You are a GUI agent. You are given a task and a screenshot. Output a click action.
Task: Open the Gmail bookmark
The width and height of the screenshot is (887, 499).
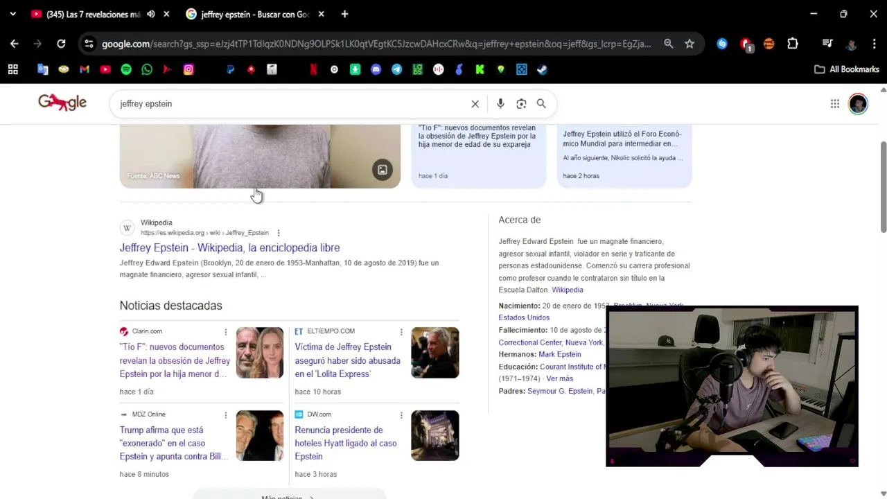coord(85,69)
